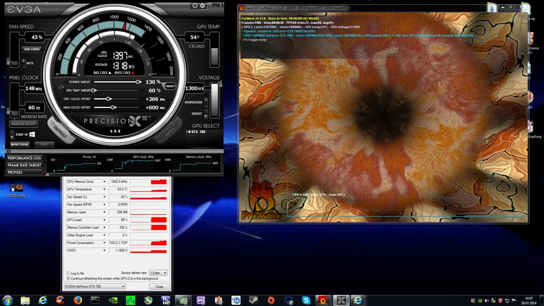
Task: Click the MONITOR SELECT button
Action: (x=23, y=124)
